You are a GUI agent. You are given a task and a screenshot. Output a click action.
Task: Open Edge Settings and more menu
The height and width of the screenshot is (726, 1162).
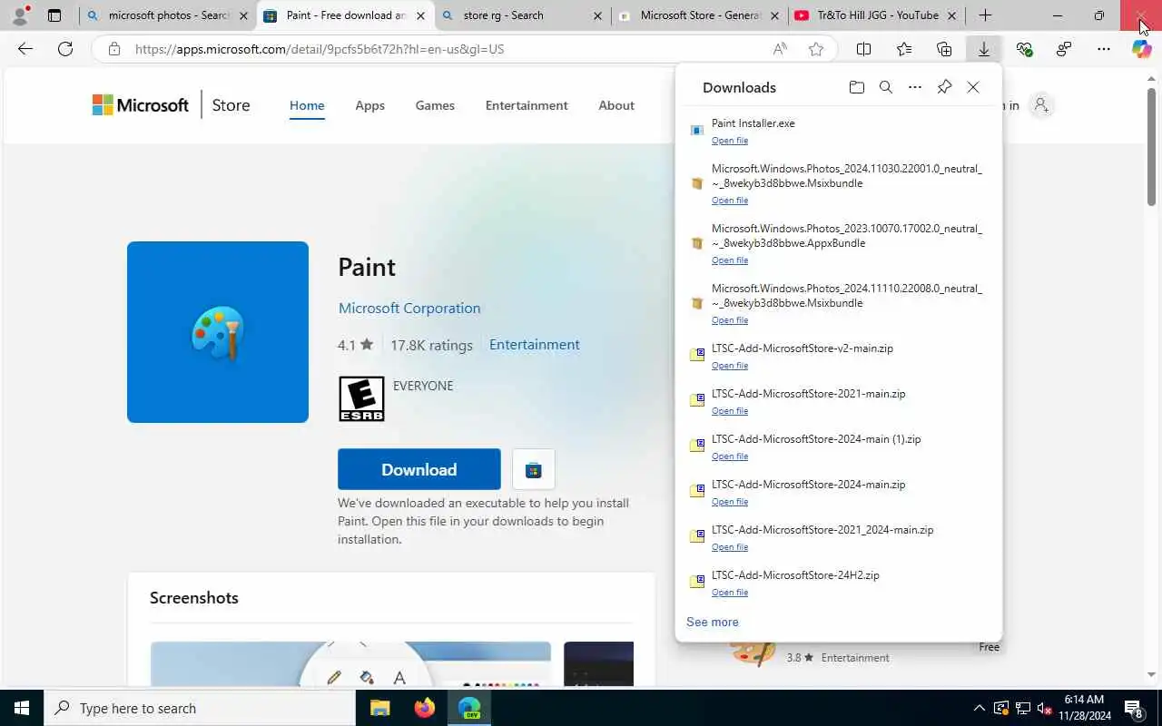pyautogui.click(x=1103, y=49)
